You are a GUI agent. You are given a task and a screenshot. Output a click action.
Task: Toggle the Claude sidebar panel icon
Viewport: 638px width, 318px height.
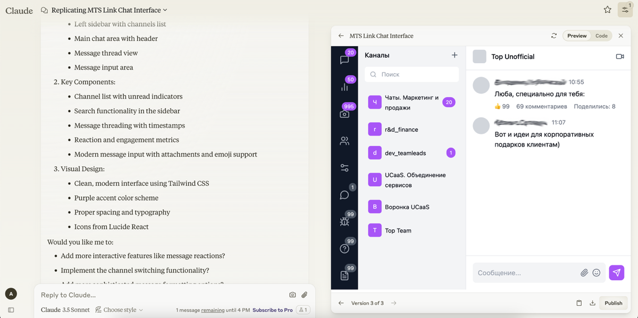click(11, 310)
